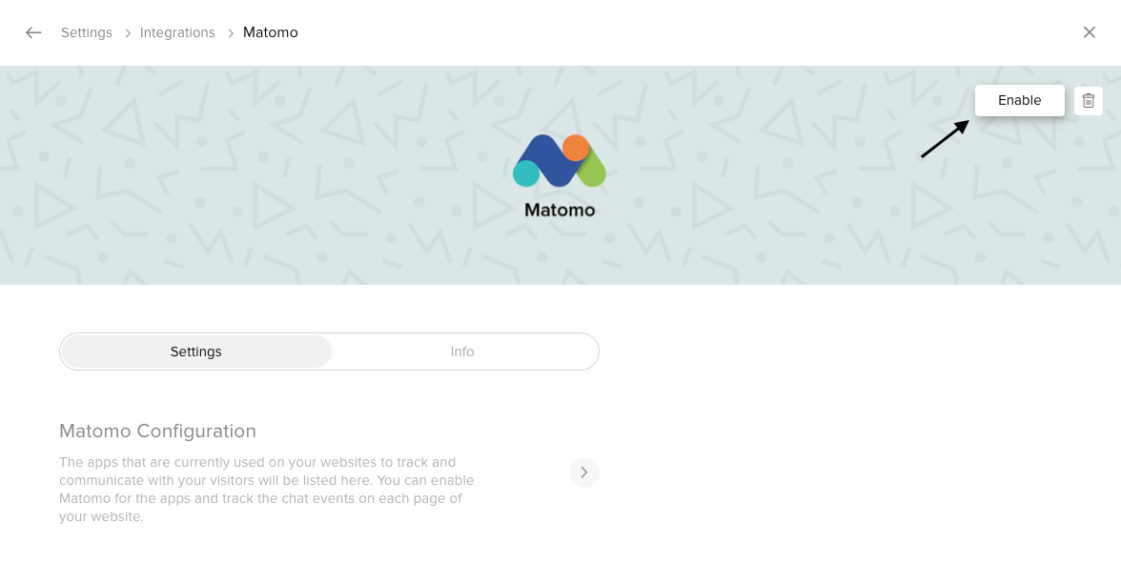Navigate to Integrations in the breadcrumb
Image resolution: width=1121 pixels, height=583 pixels.
(x=177, y=32)
